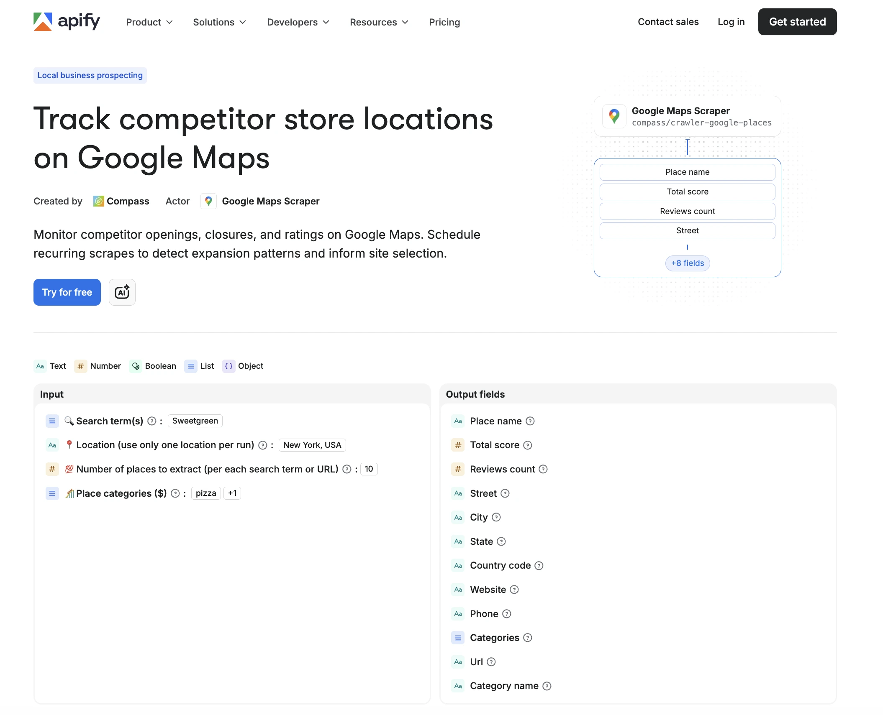Click help icon beside Categories output field
The width and height of the screenshot is (883, 715).
point(528,638)
